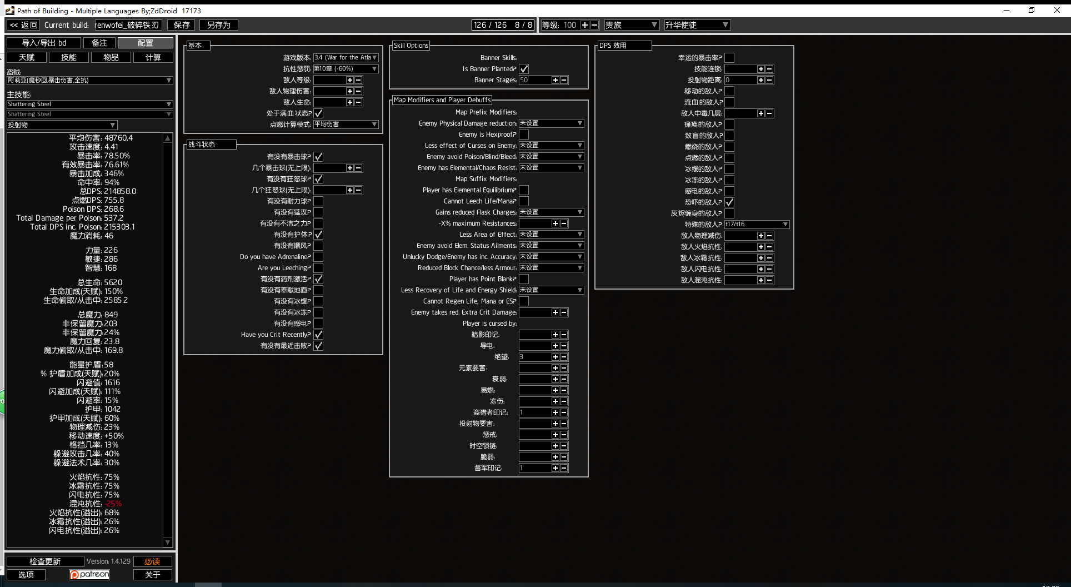Open the 主技能 Shattering Steel dropdown
The width and height of the screenshot is (1071, 587).
89,105
